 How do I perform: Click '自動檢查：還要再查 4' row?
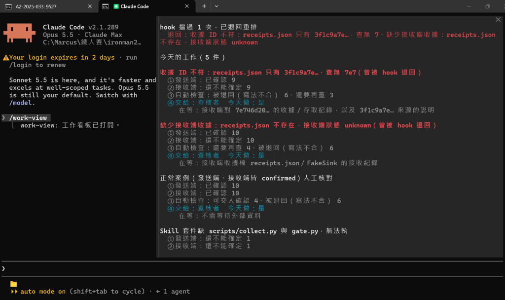coord(251,148)
